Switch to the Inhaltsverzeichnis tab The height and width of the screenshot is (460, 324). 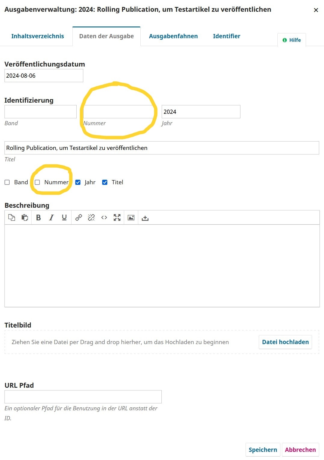point(38,36)
